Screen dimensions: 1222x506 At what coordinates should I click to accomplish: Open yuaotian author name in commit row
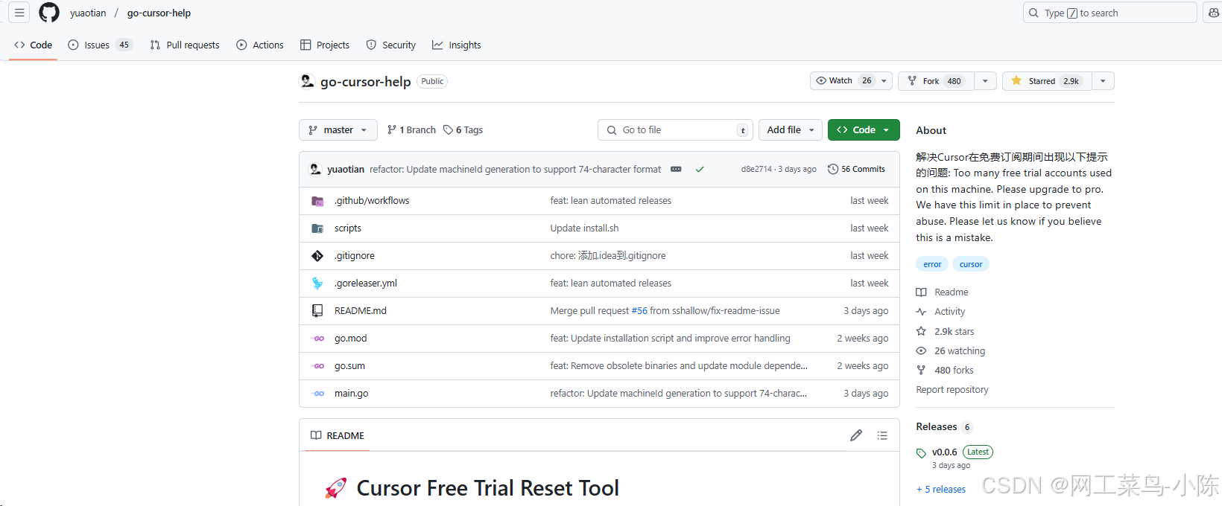pos(346,169)
